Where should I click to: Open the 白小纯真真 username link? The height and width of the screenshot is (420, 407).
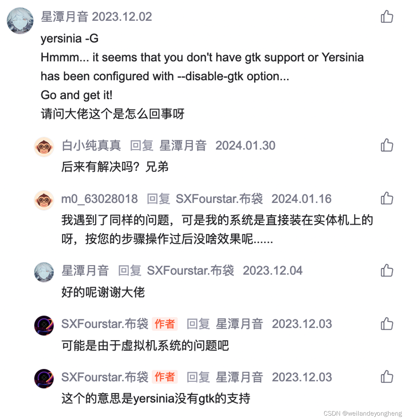tap(91, 145)
